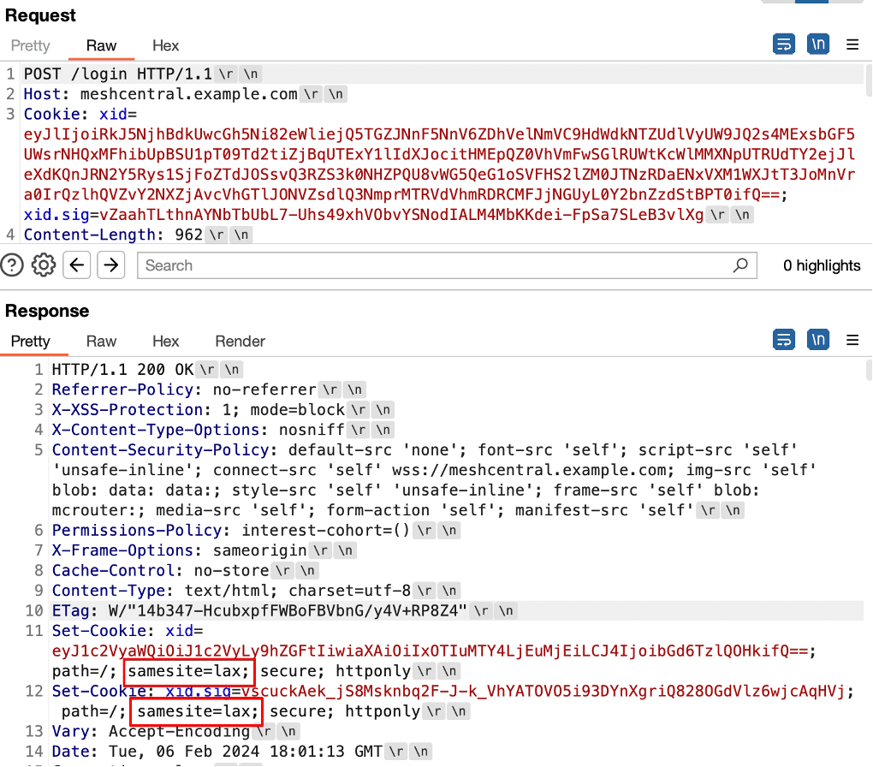Click 'samesite=lax;' on response line 11
This screenshot has height=767, width=873.
click(x=189, y=671)
